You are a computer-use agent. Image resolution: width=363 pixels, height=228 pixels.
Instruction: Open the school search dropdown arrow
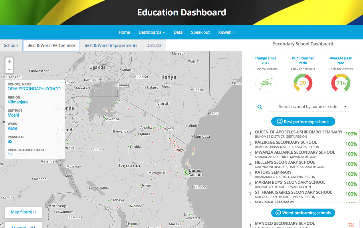(345, 107)
